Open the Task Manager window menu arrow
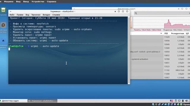 point(74,9)
